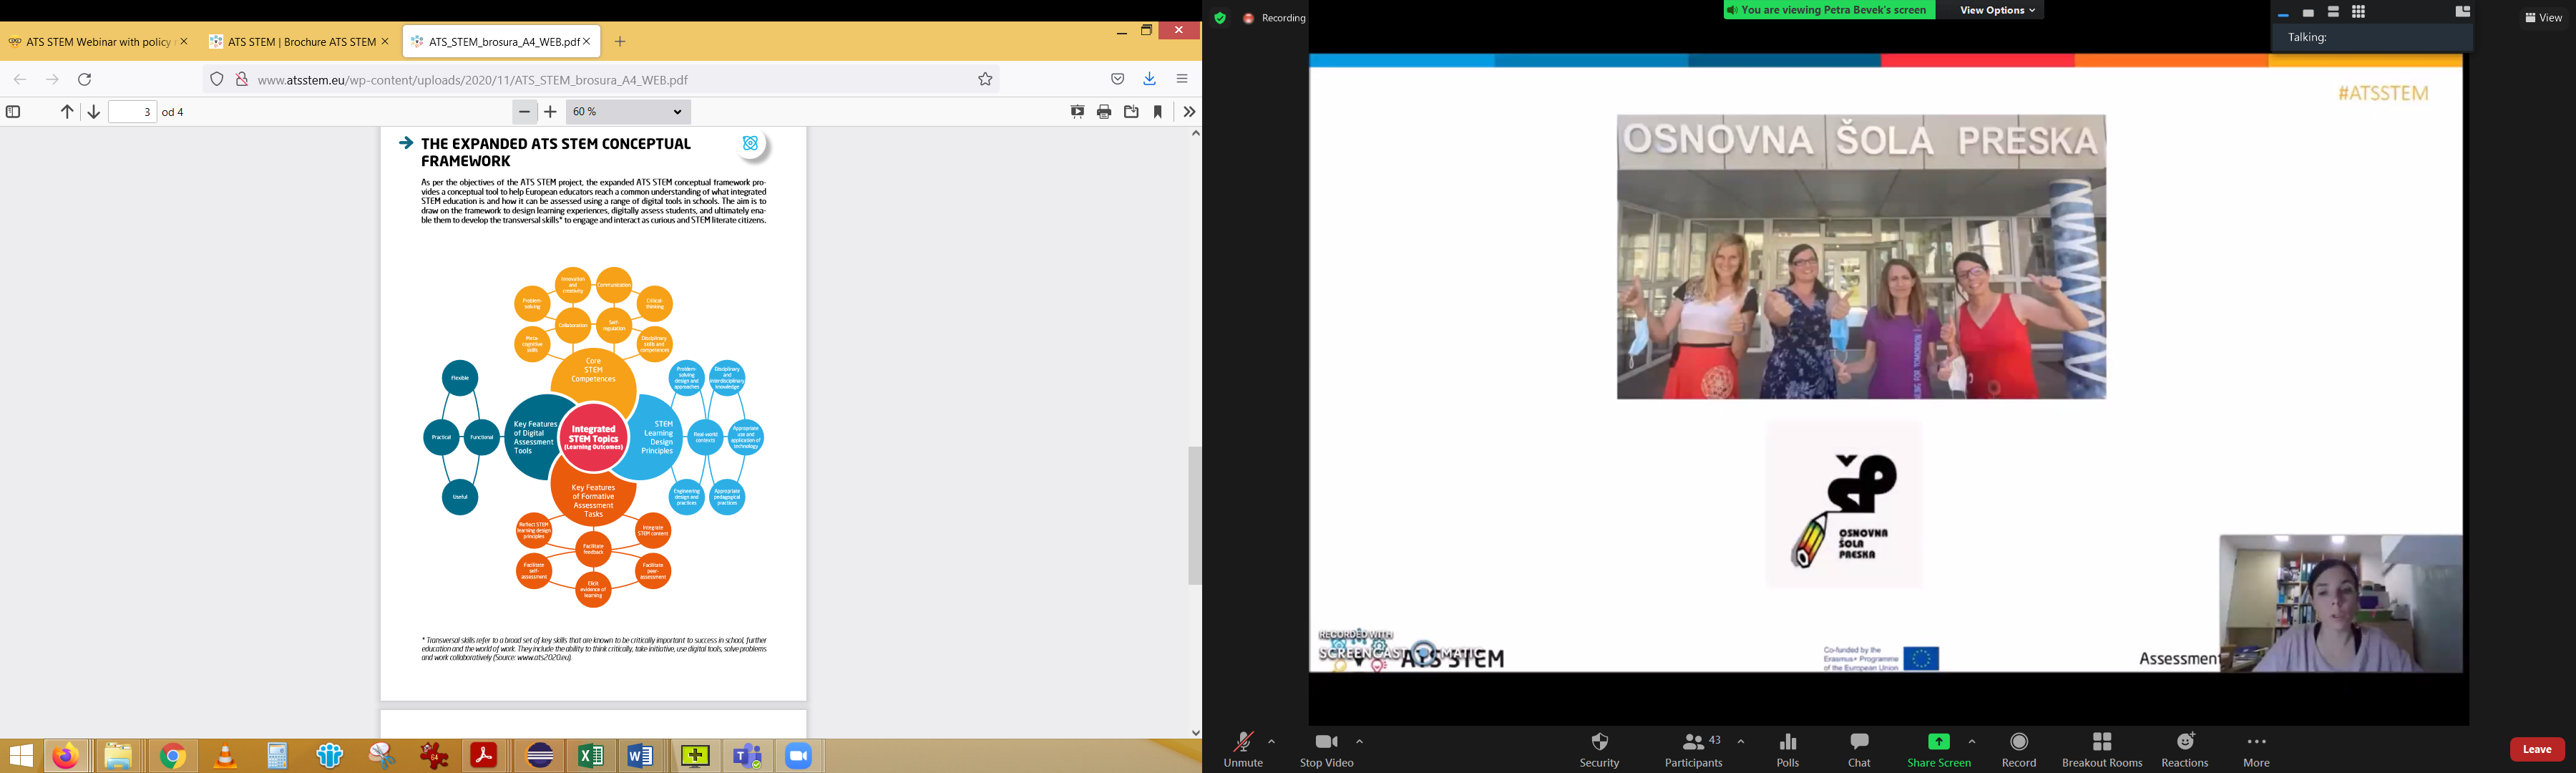Click scroll down arrow of PDF viewer

[1195, 732]
